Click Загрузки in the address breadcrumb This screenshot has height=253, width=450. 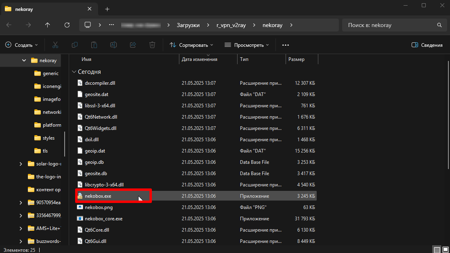point(188,25)
